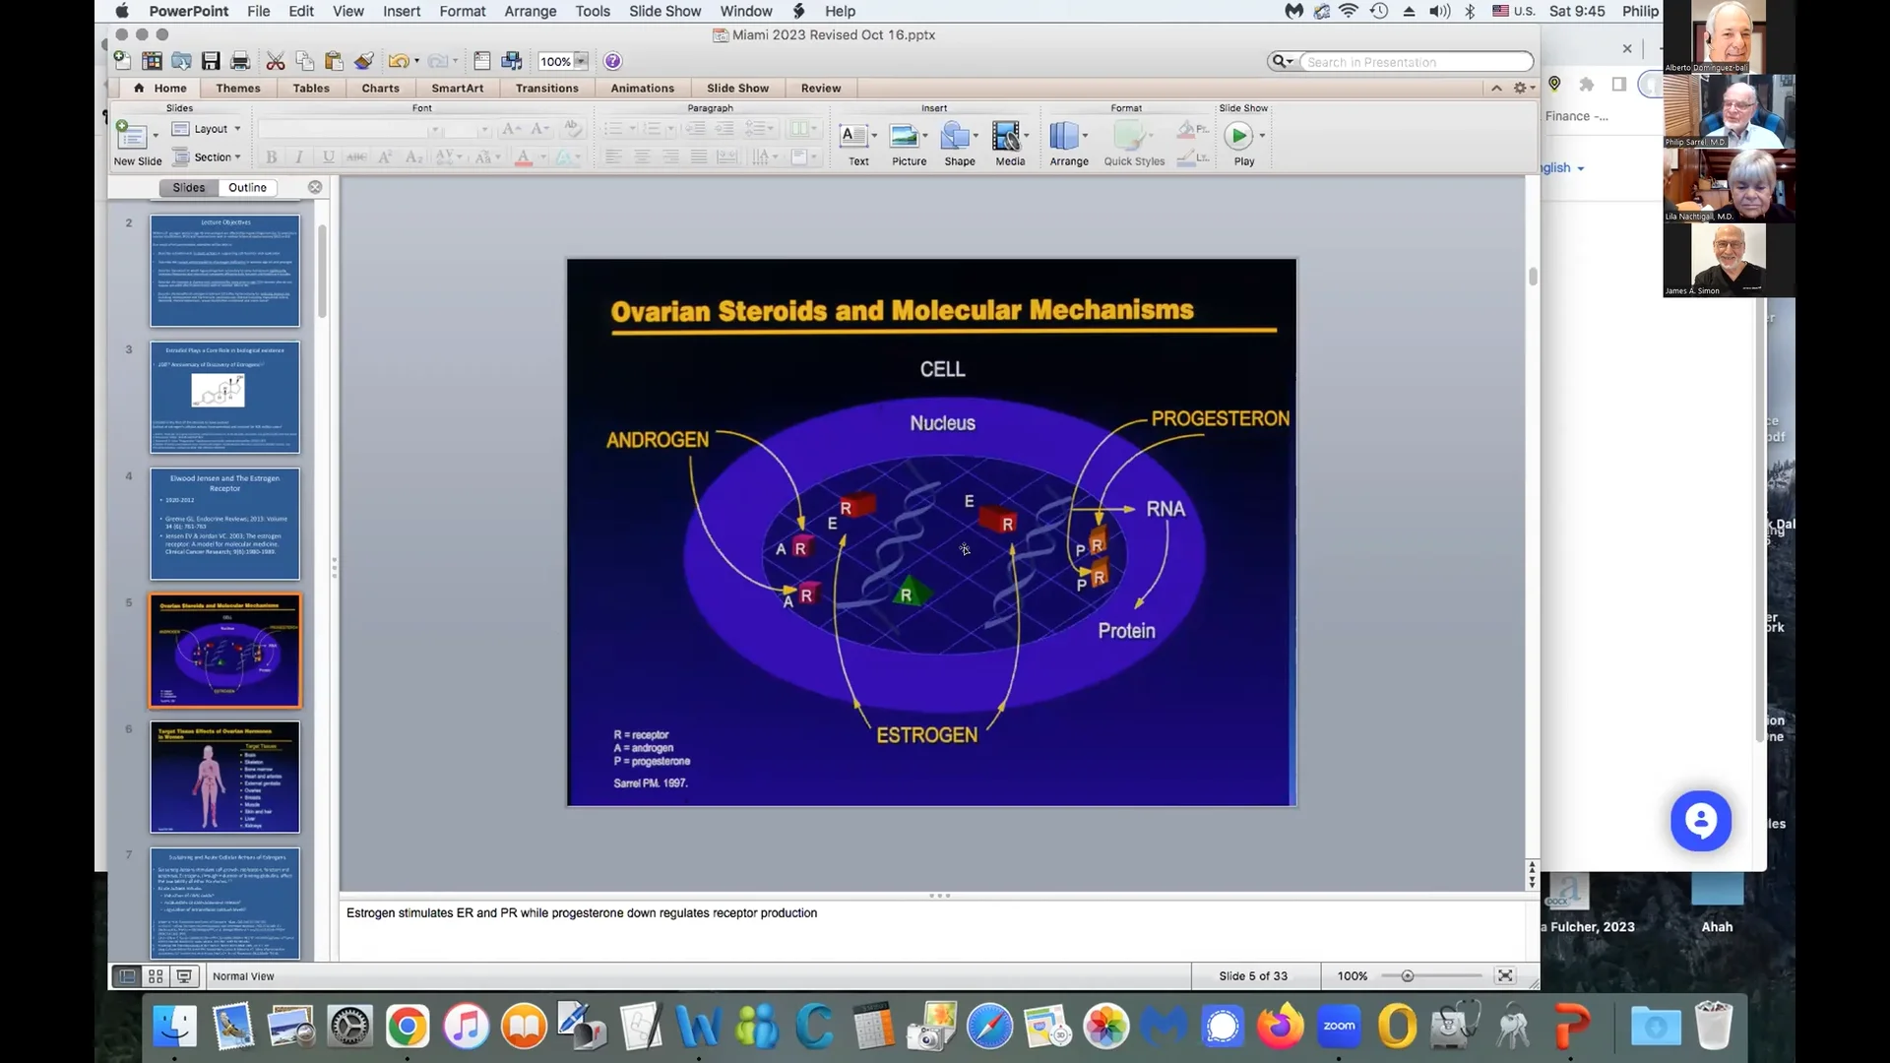Open the 100% zoom combo box
Viewport: 1890px width, 1063px height.
(563, 61)
